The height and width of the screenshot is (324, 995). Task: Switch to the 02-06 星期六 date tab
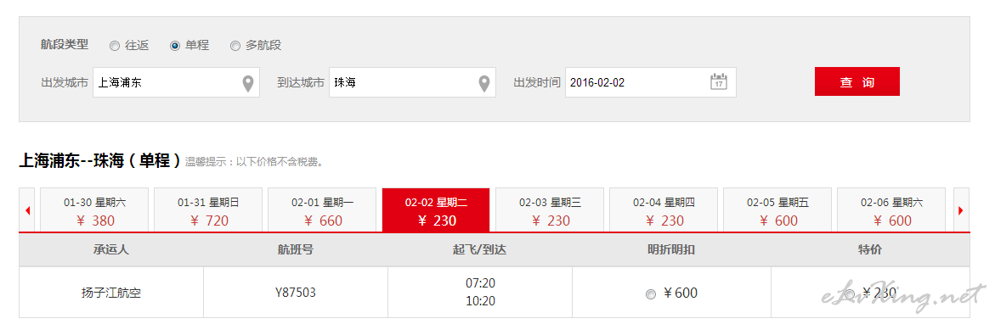[x=891, y=210]
